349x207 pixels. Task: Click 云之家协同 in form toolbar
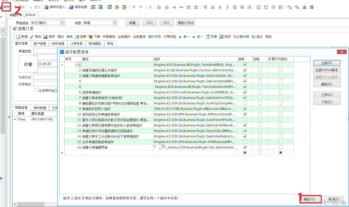click(x=241, y=37)
